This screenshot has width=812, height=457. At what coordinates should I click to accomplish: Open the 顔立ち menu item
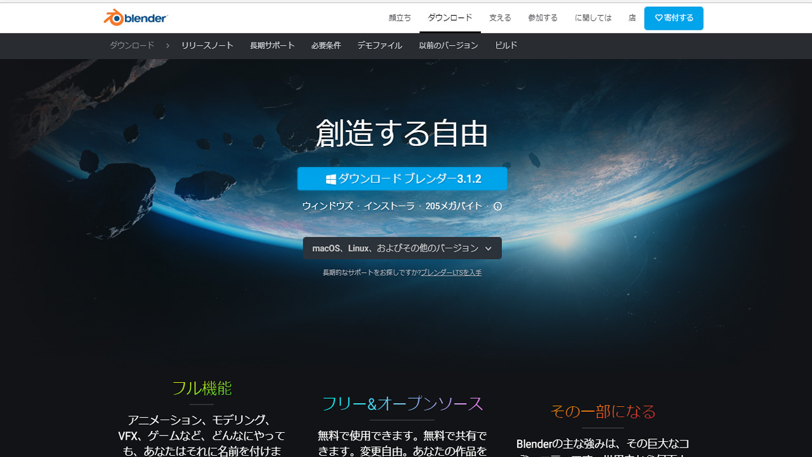[x=400, y=18]
